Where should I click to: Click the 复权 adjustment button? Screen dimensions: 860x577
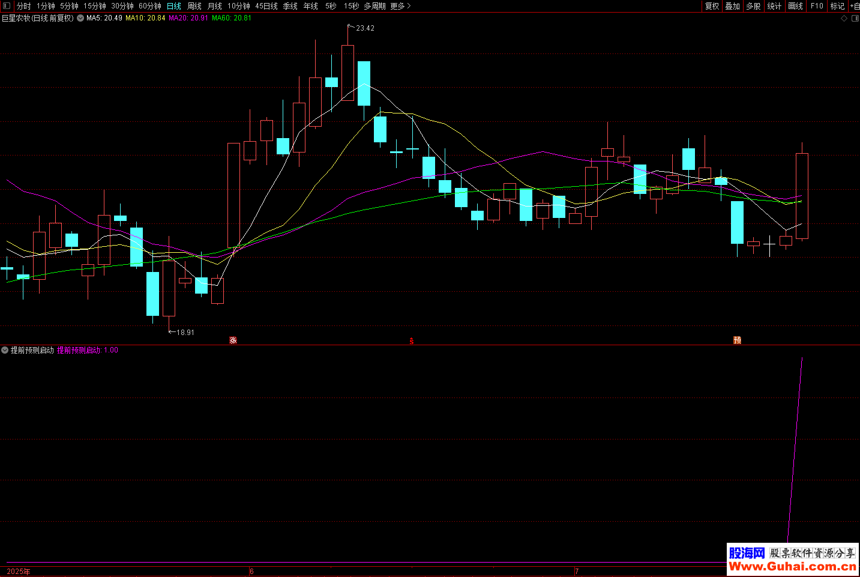pos(712,6)
